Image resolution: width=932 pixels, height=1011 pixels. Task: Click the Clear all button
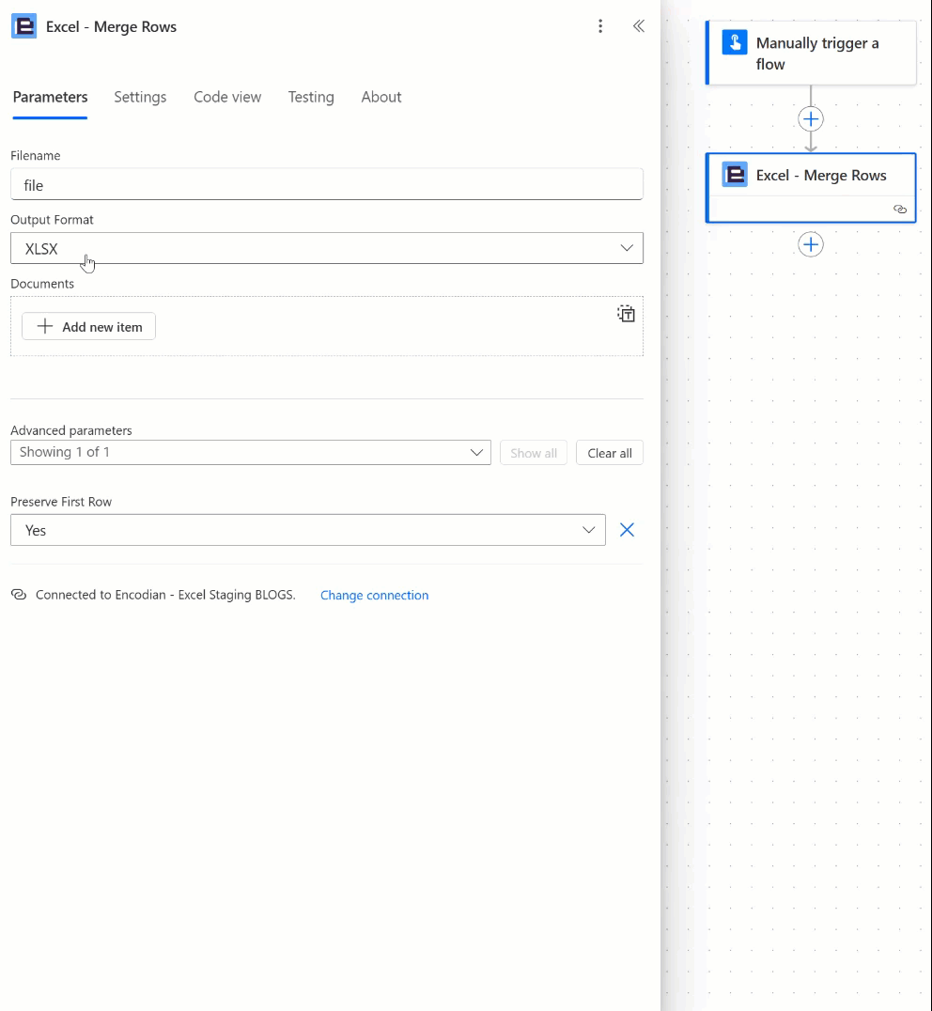click(609, 453)
